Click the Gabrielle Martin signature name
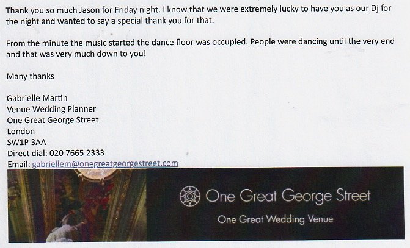This screenshot has width=410, height=248. [38, 98]
